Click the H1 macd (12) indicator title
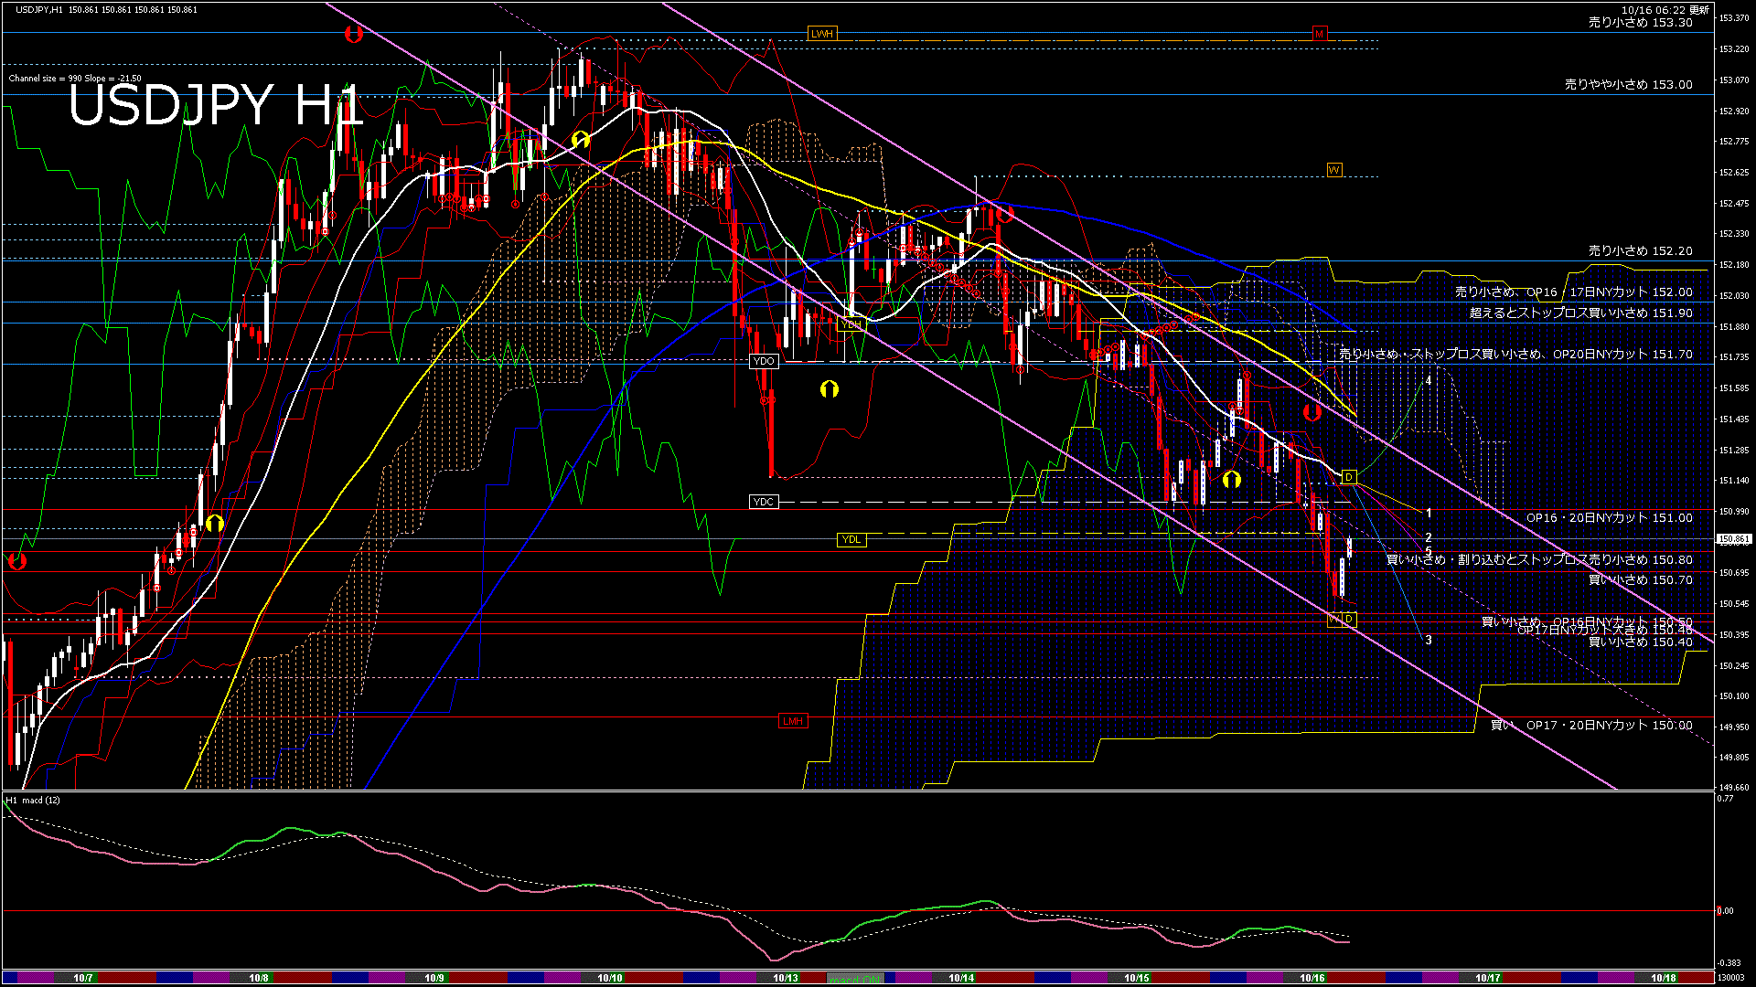This screenshot has height=987, width=1756. [x=33, y=800]
